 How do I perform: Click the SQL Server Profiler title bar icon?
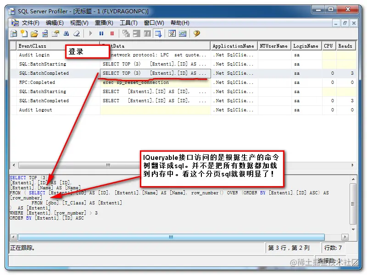tap(12, 11)
